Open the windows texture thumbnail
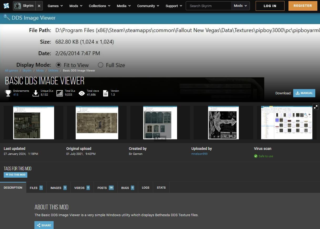Image resolution: width=320 pixels, height=229 pixels. pyautogui.click(x=160, y=123)
